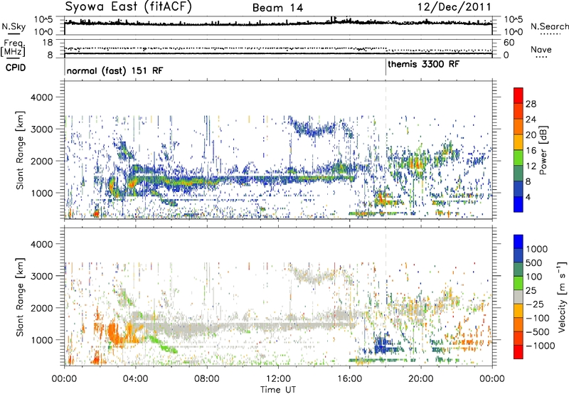Select the 'Time UT' axis label

(x=278, y=389)
